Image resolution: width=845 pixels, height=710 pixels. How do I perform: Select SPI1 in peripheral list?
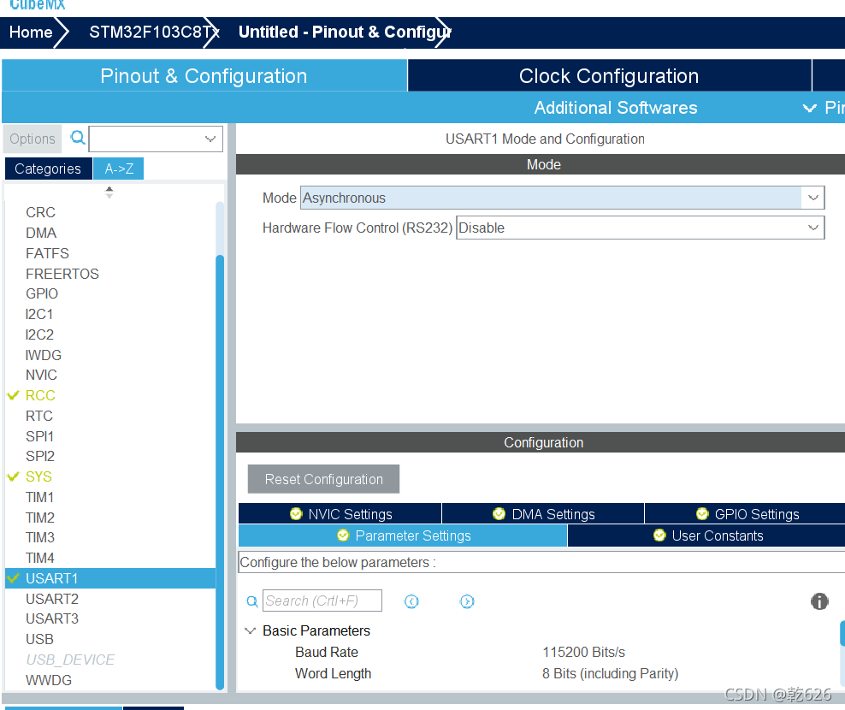[40, 436]
